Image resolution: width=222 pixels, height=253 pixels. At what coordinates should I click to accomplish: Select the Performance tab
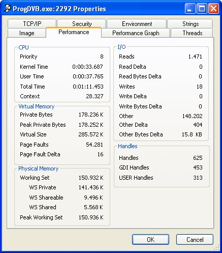pos(74,32)
